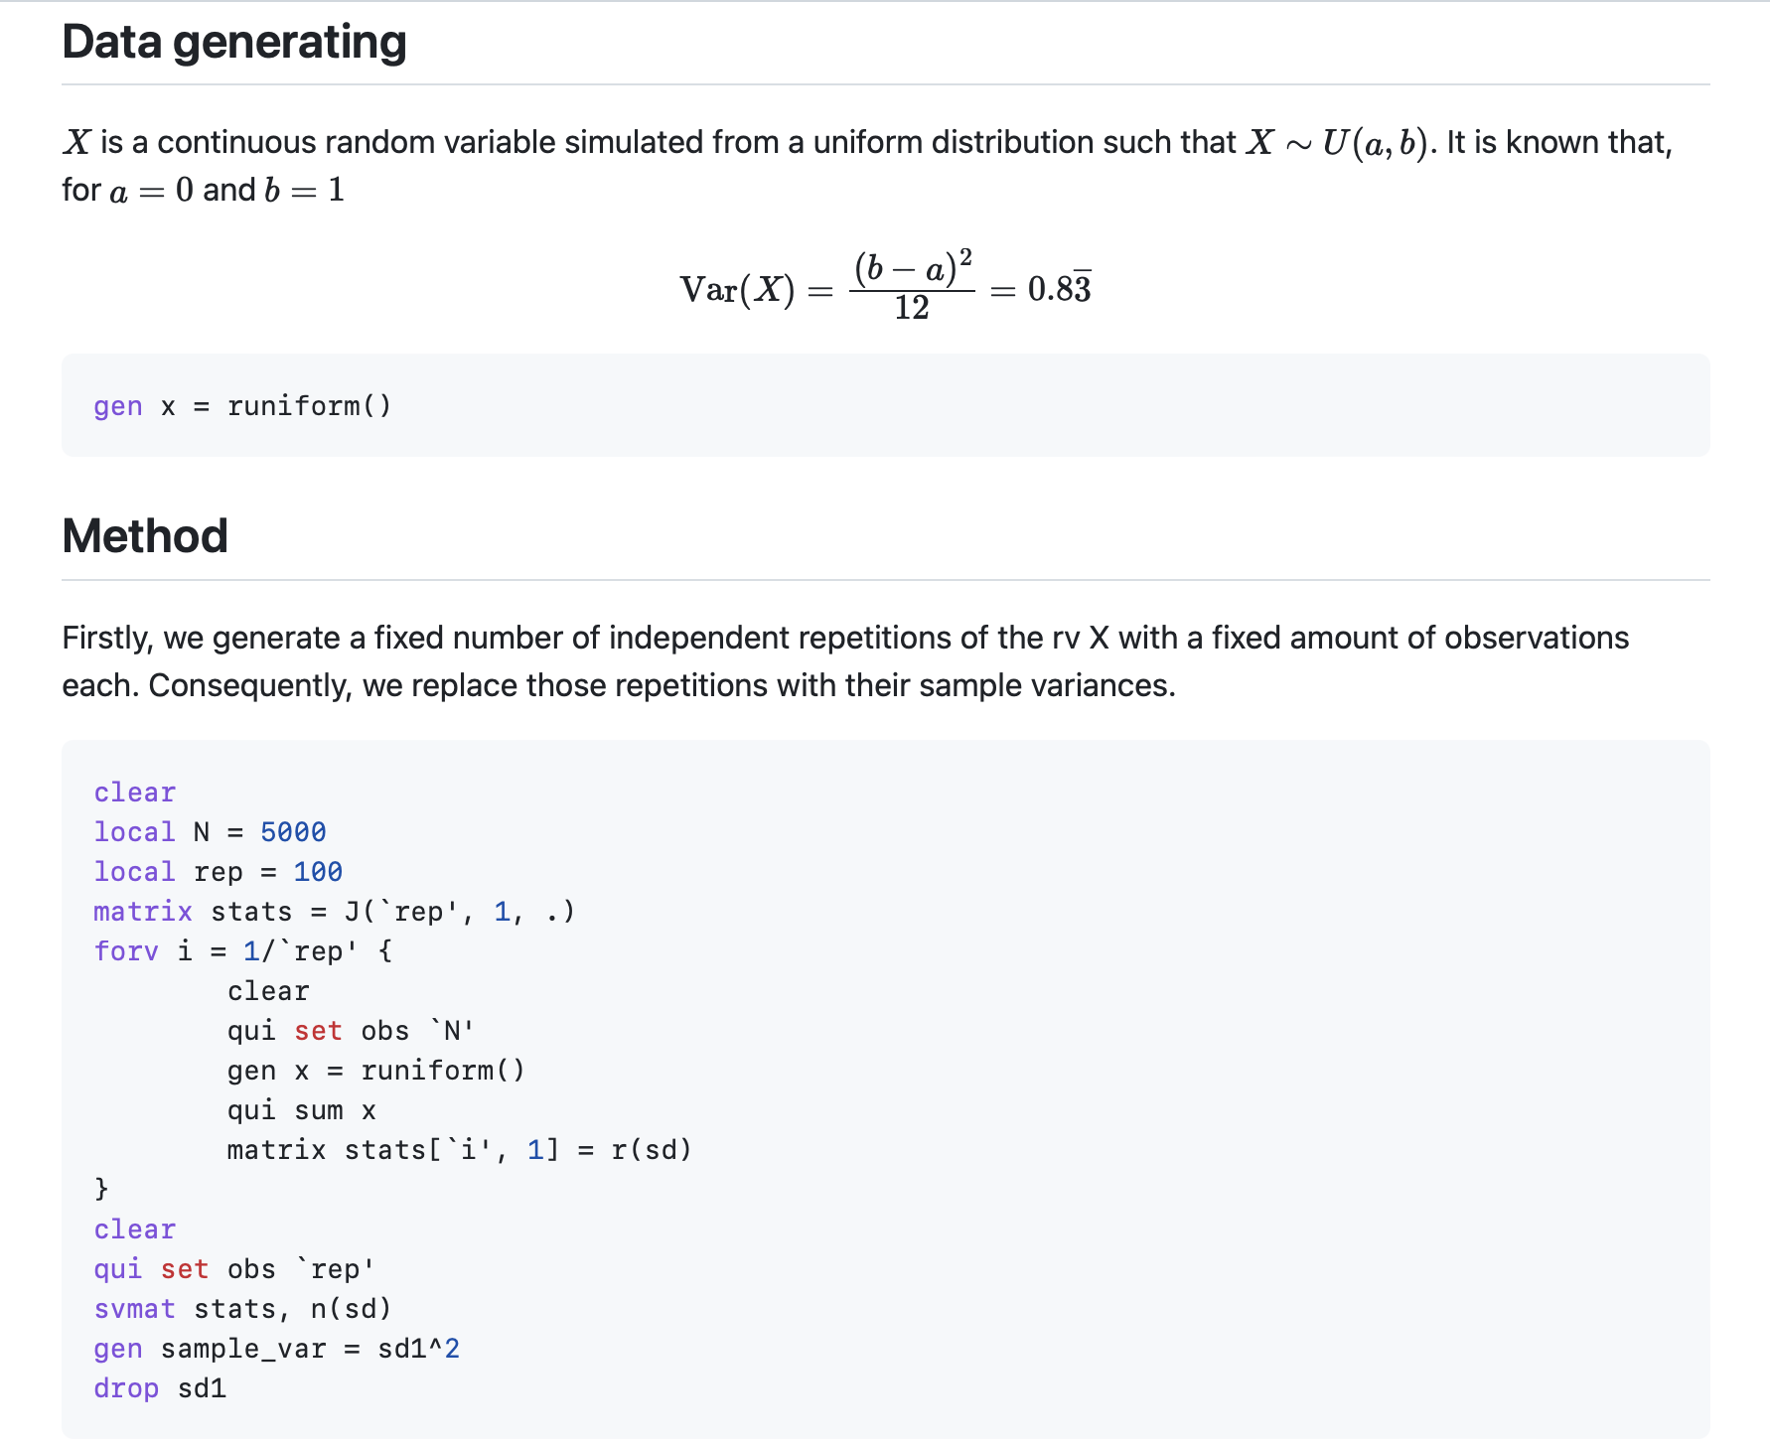Click the indented 'gen x = runiform()' line
This screenshot has height=1446, width=1770.
pos(375,1071)
